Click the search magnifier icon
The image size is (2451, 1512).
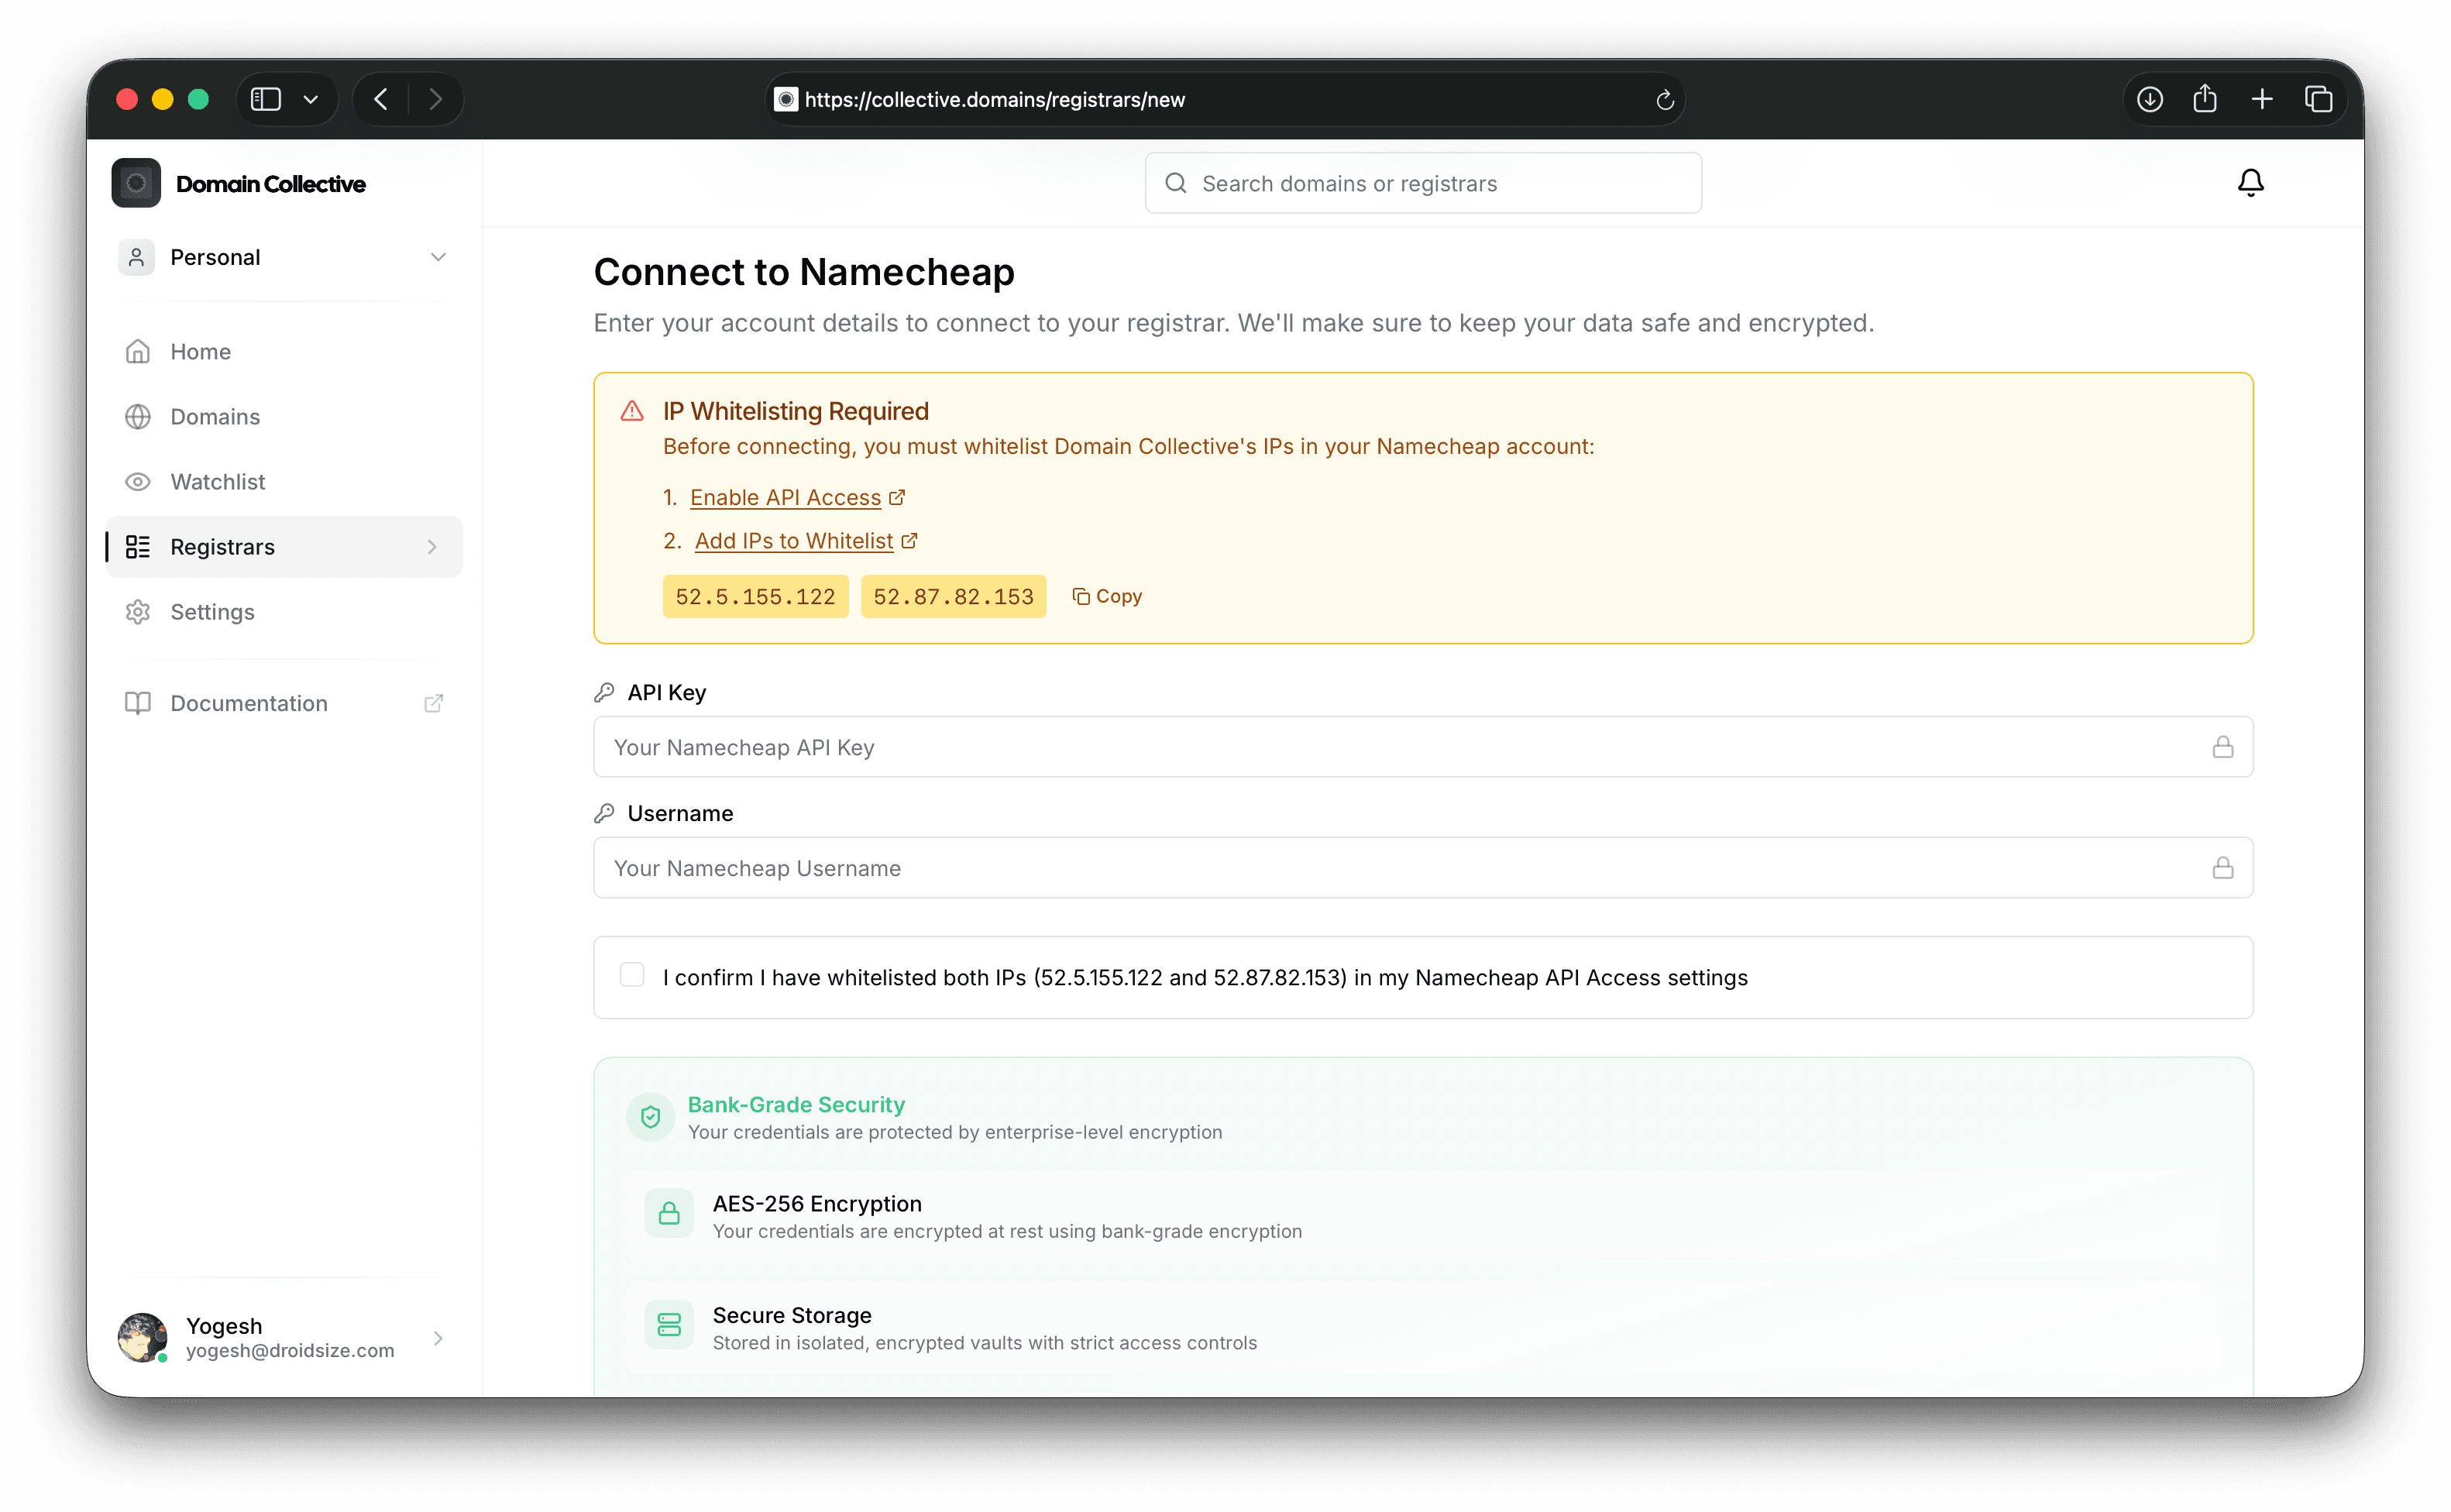(x=1176, y=183)
